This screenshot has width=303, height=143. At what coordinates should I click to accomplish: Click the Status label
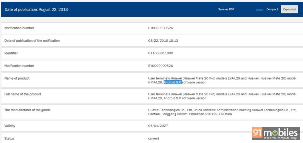tap(9, 138)
